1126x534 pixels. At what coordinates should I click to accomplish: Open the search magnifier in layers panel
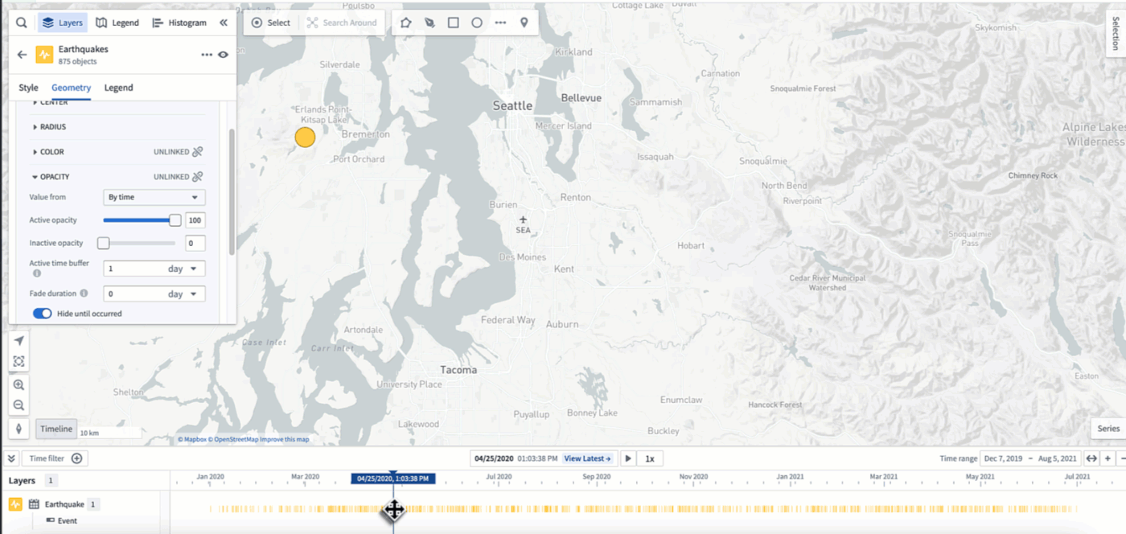coord(22,23)
